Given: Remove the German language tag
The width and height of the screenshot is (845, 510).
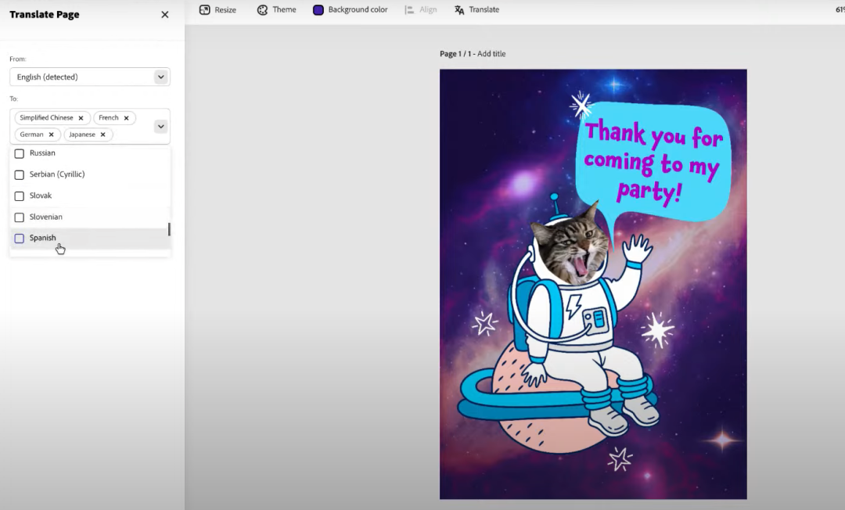Looking at the screenshot, I should click(52, 135).
